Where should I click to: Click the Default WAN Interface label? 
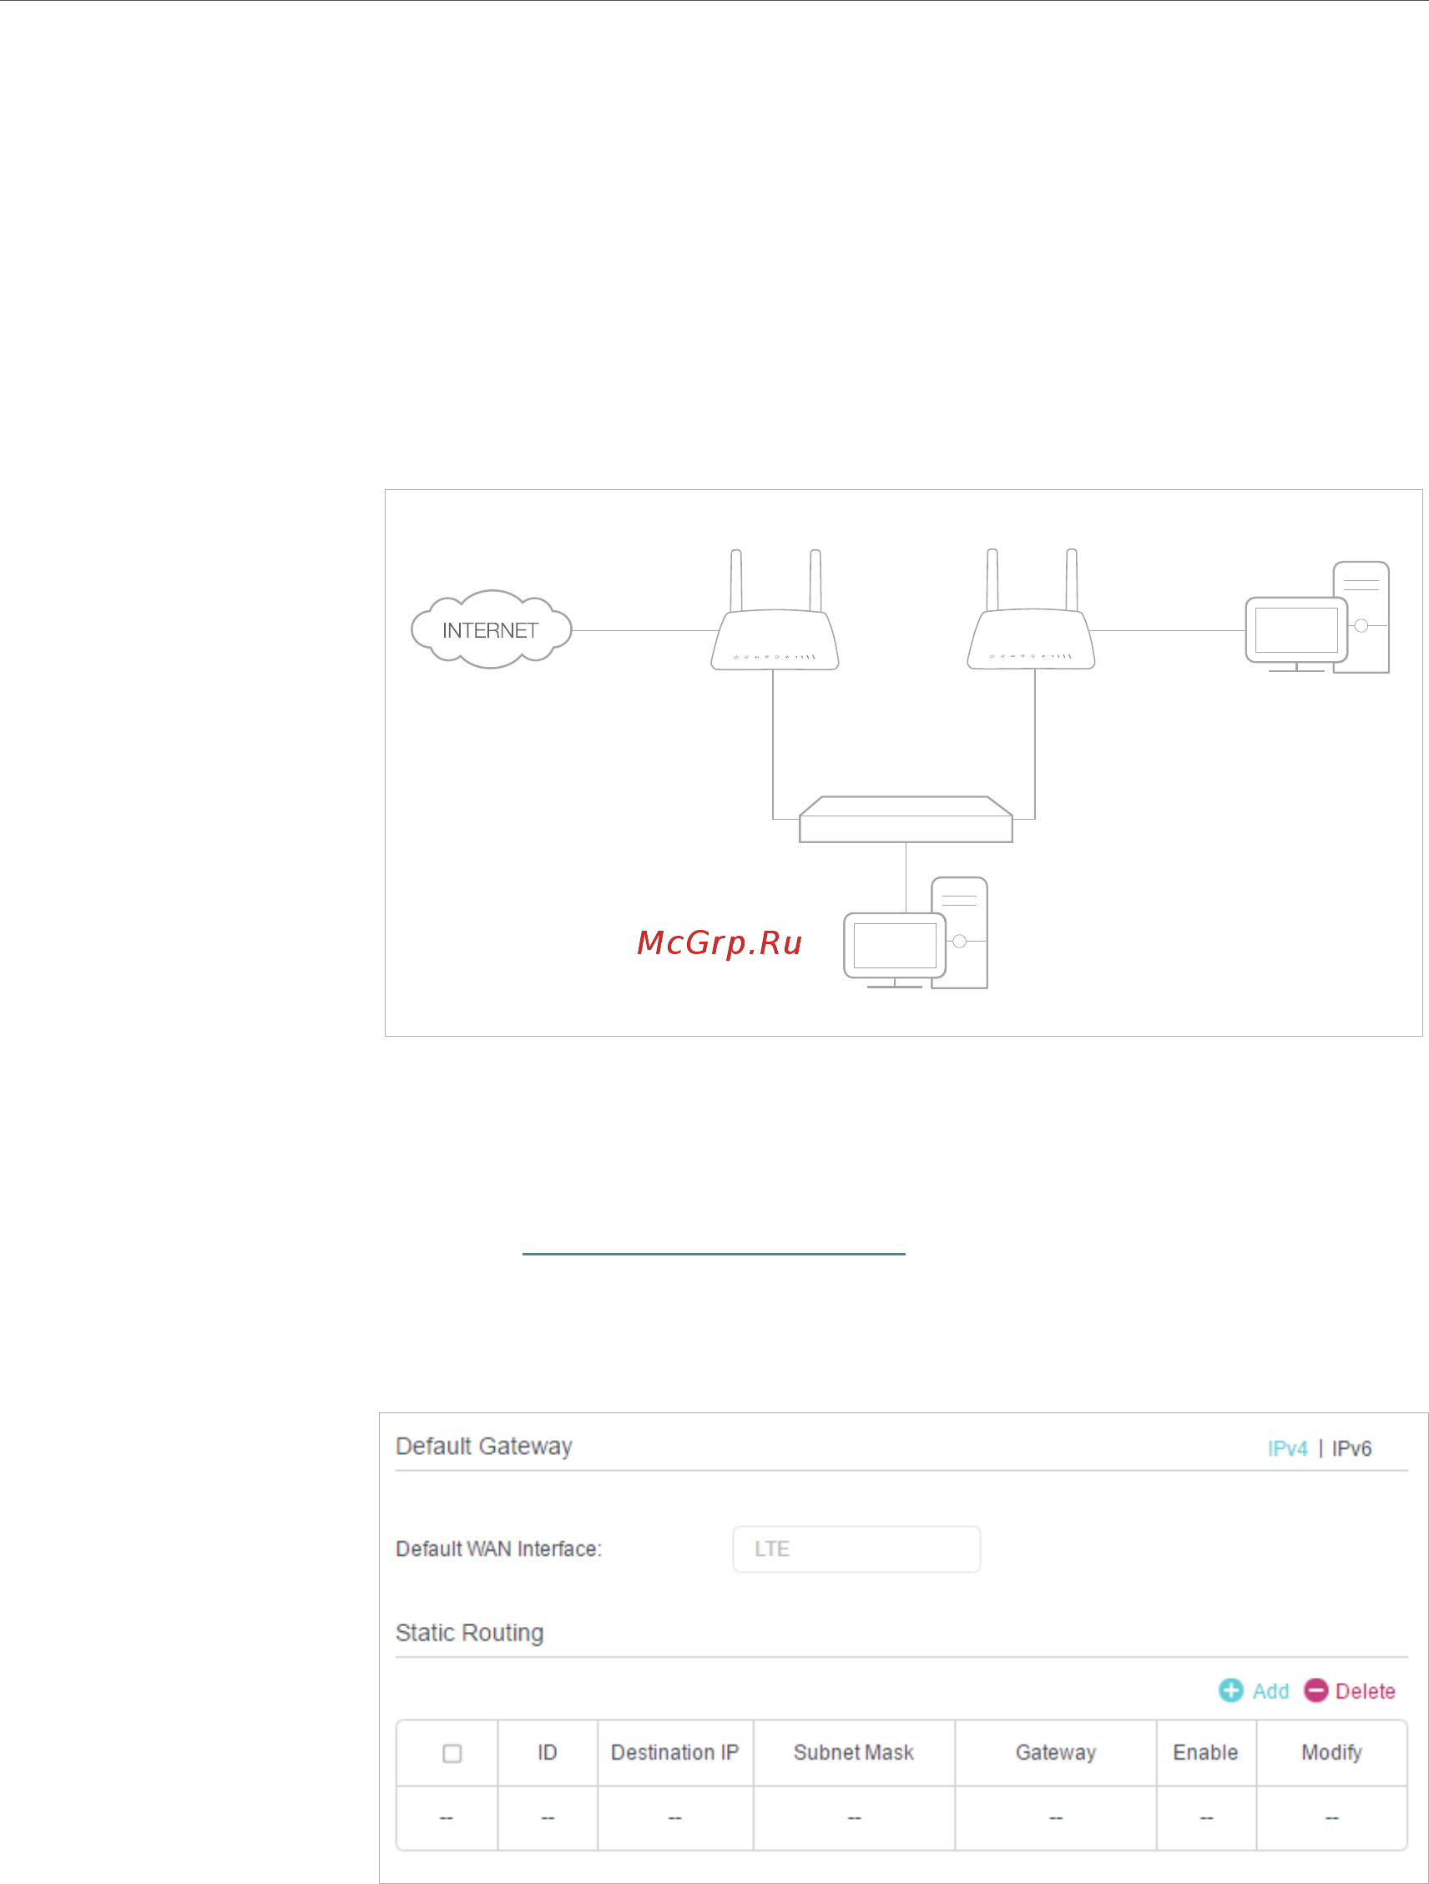coord(498,1548)
